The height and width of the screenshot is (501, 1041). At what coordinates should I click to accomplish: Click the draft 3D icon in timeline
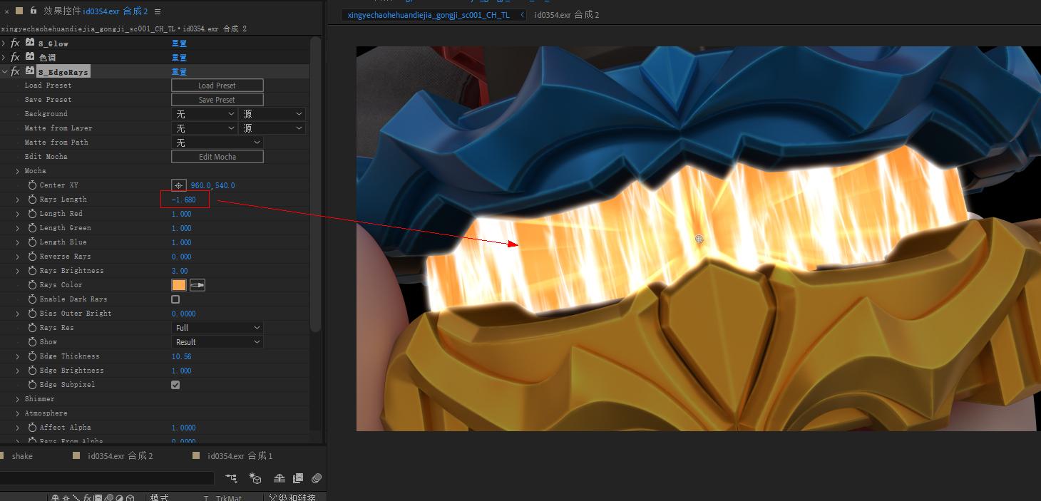click(255, 478)
